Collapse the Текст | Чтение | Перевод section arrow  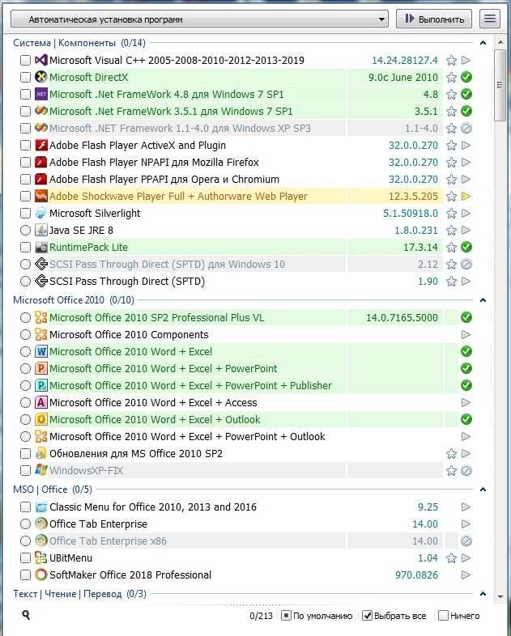click(x=483, y=594)
